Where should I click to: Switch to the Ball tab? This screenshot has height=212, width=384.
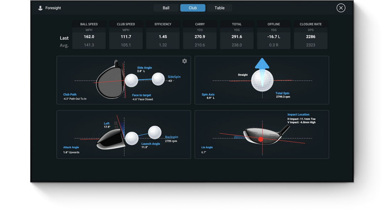(x=166, y=7)
